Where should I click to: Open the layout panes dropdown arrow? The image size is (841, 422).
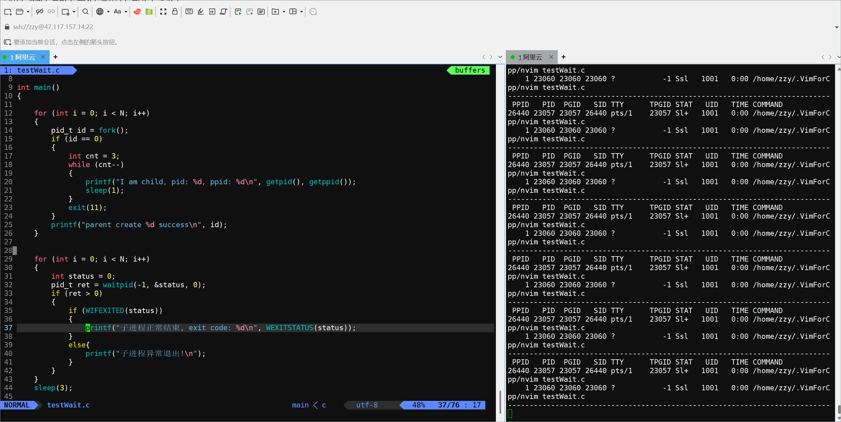(301, 12)
